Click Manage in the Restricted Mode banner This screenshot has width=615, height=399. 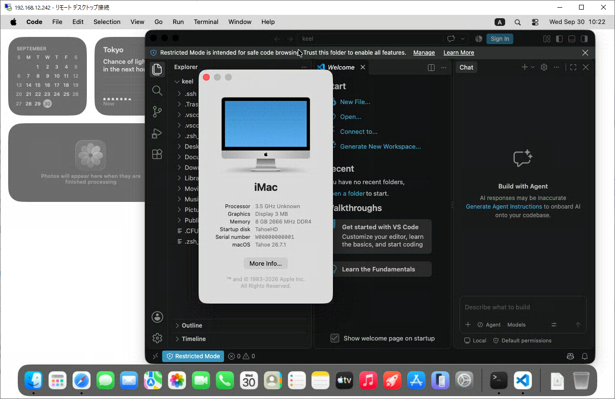(x=424, y=53)
